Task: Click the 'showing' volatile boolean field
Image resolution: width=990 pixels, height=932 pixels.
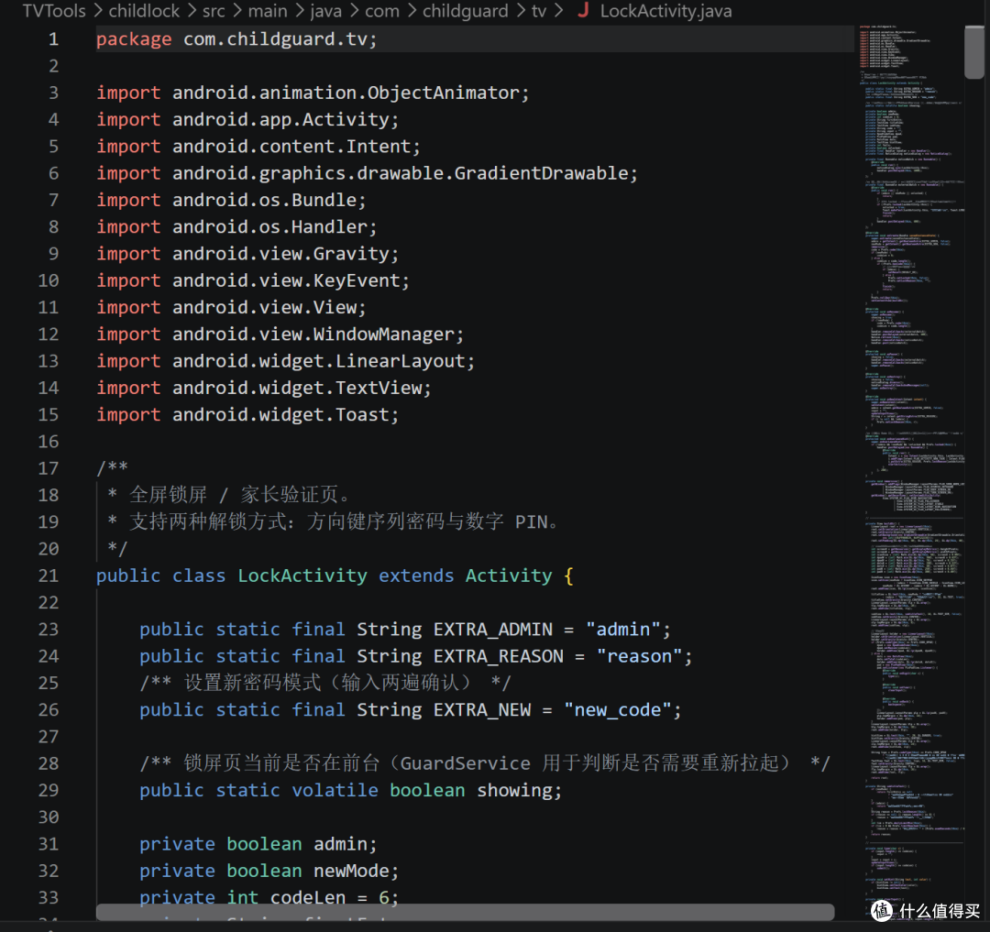Action: click(x=350, y=790)
